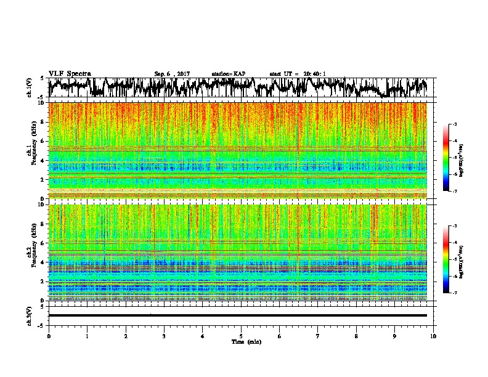Viewport: 488px width, 377px height.
Task: Click the "6" frequency tick of ch.2 spectrogram
Action: coord(43,243)
